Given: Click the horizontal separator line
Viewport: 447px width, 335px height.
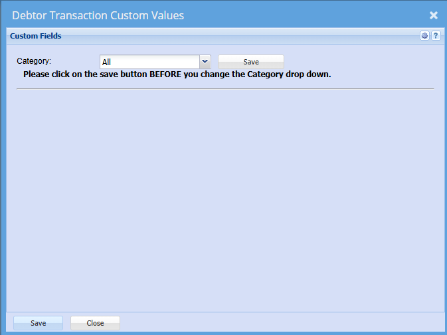Looking at the screenshot, I should click(x=224, y=88).
